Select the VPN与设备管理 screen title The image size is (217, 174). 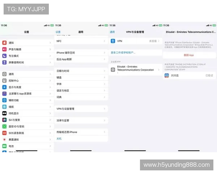tap(135, 32)
